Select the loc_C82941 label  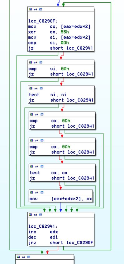(x=43, y=226)
